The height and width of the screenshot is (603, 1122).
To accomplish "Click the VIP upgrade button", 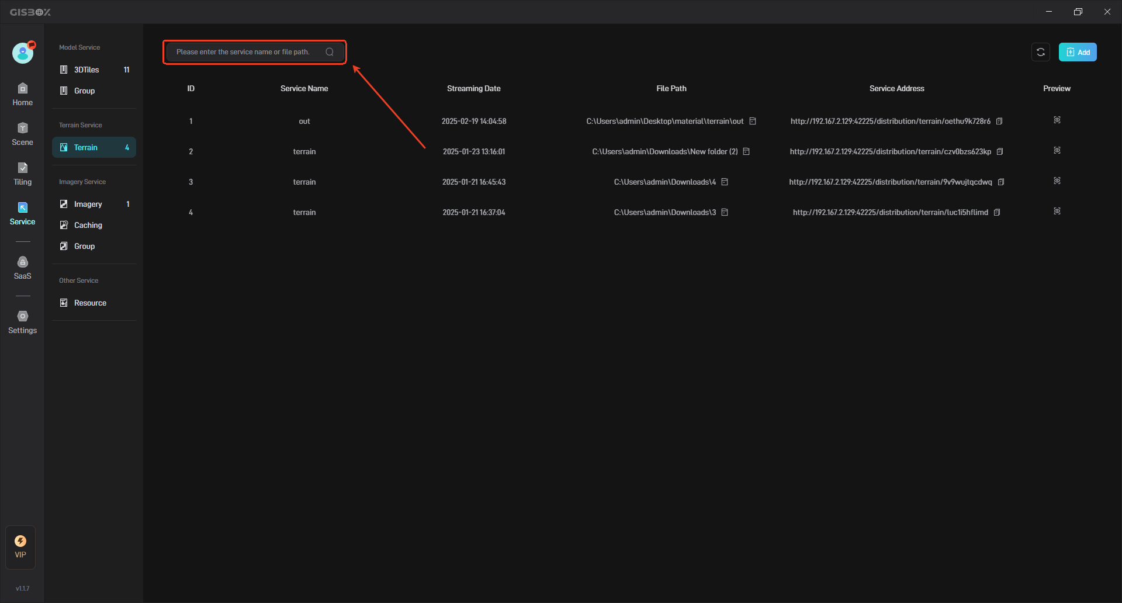I will point(20,547).
